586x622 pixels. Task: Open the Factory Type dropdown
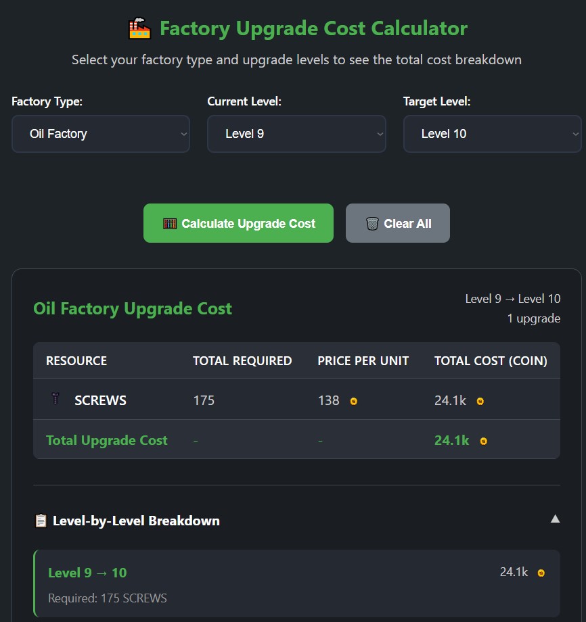point(100,133)
